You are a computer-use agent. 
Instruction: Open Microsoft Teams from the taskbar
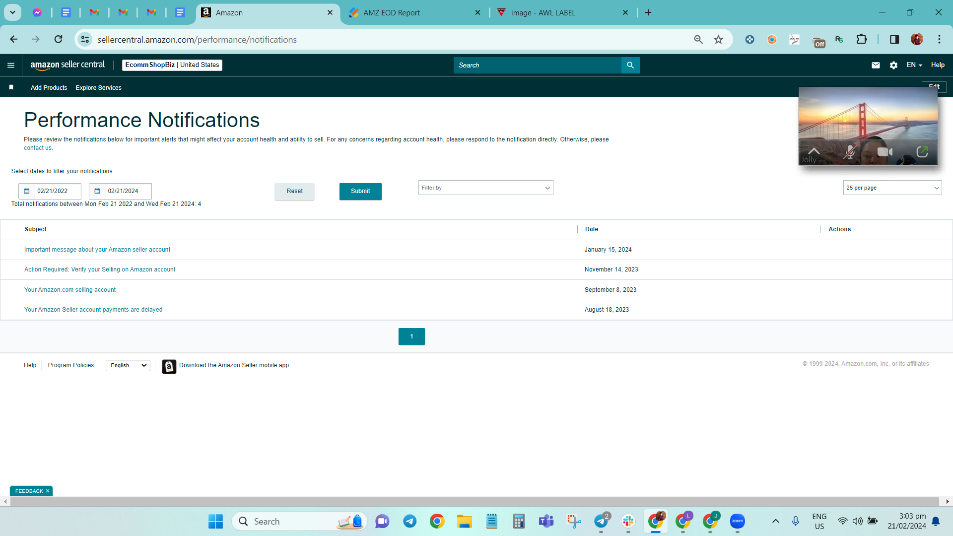(546, 521)
